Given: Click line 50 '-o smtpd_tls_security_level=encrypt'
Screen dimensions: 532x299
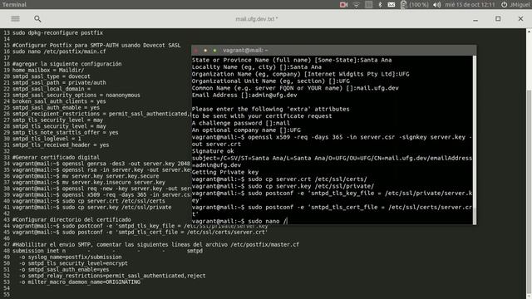Looking at the screenshot, I should pos(73,263).
